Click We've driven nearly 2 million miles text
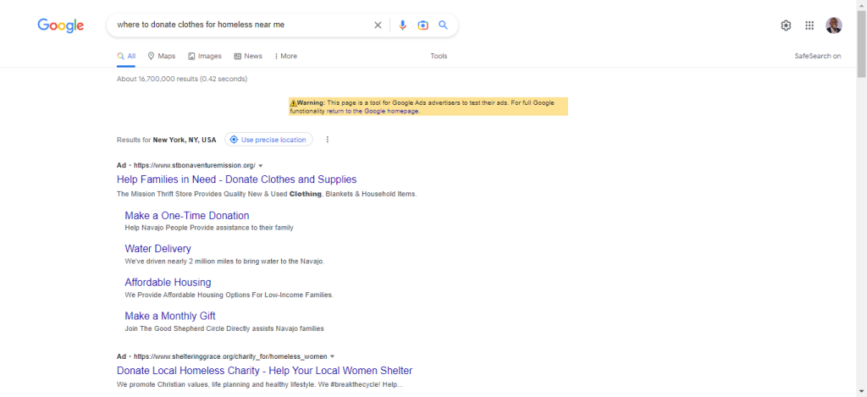Image resolution: width=867 pixels, height=397 pixels. tap(224, 262)
